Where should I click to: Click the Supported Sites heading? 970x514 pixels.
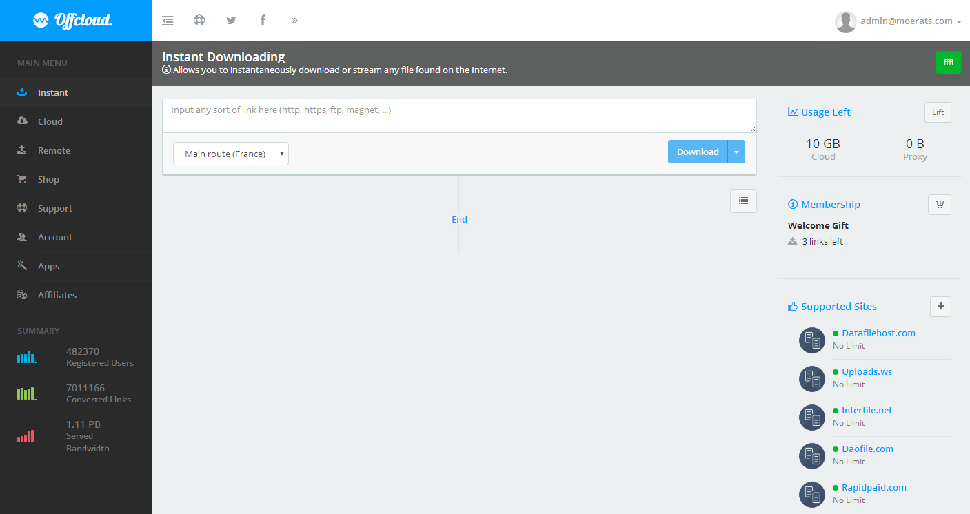[832, 307]
